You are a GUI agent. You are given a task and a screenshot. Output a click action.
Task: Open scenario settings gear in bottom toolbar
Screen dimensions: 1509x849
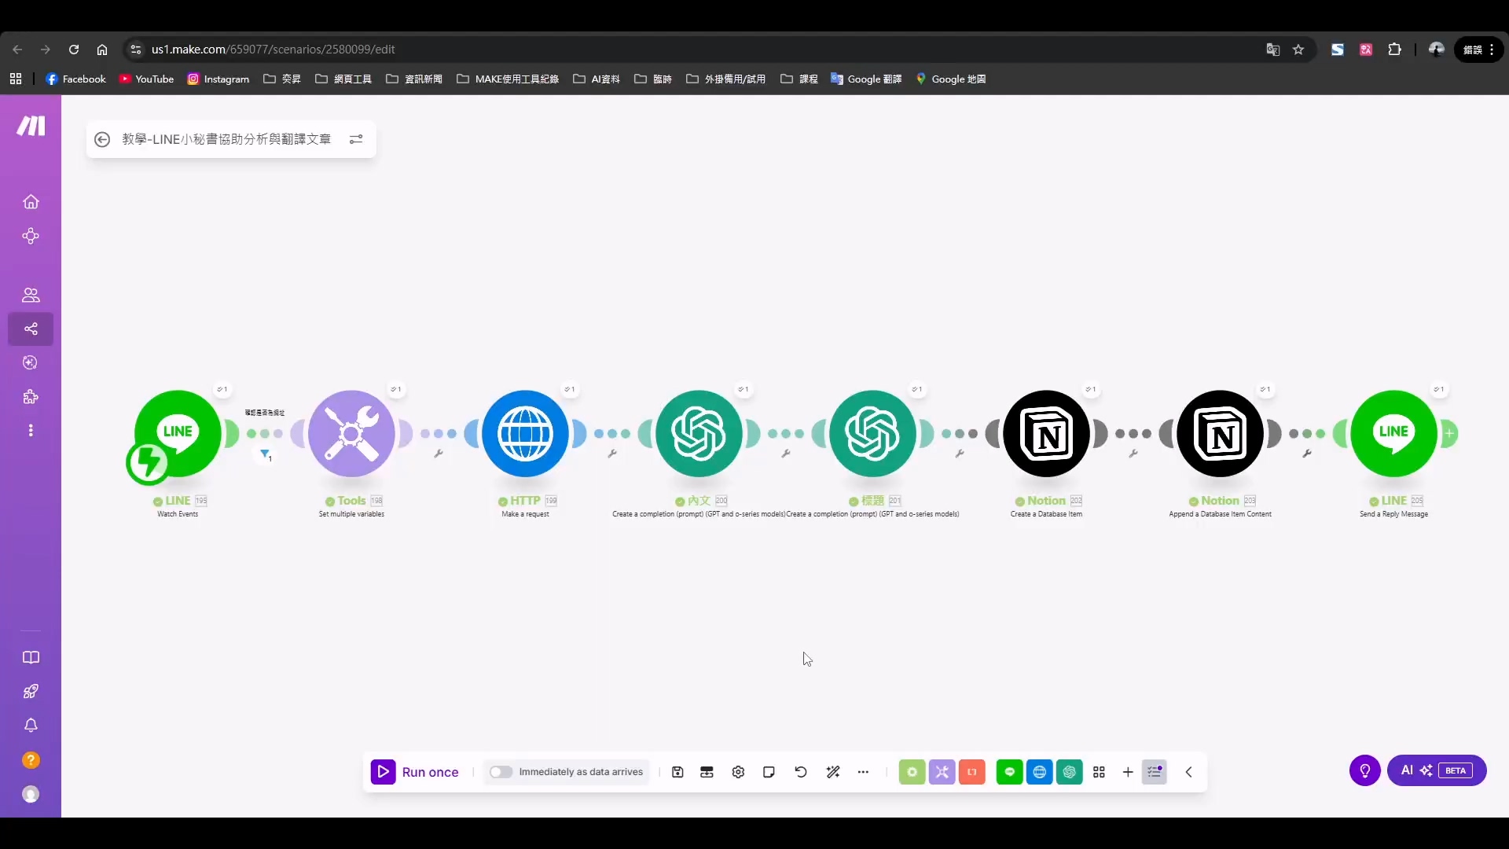coord(738,772)
